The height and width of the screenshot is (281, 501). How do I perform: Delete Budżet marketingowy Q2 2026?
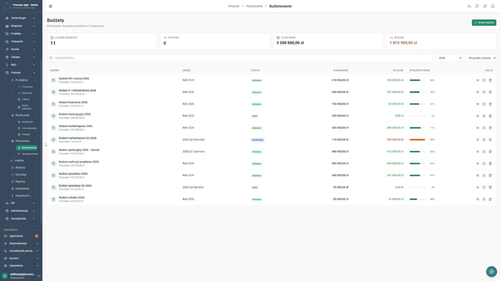click(x=490, y=140)
